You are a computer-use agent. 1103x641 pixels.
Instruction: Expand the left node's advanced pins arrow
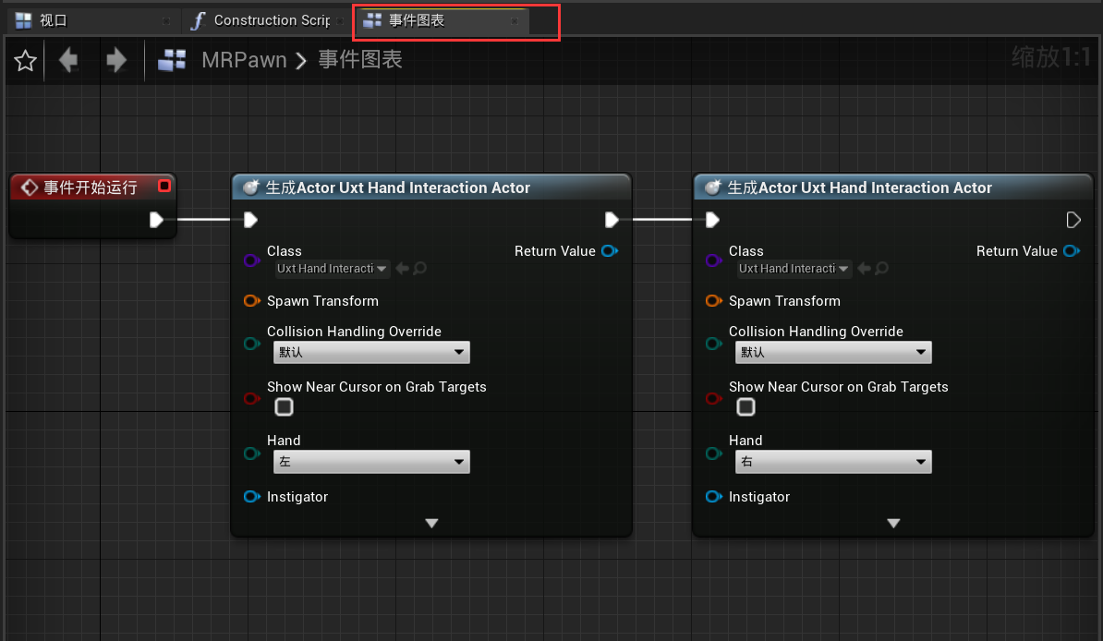click(x=431, y=524)
